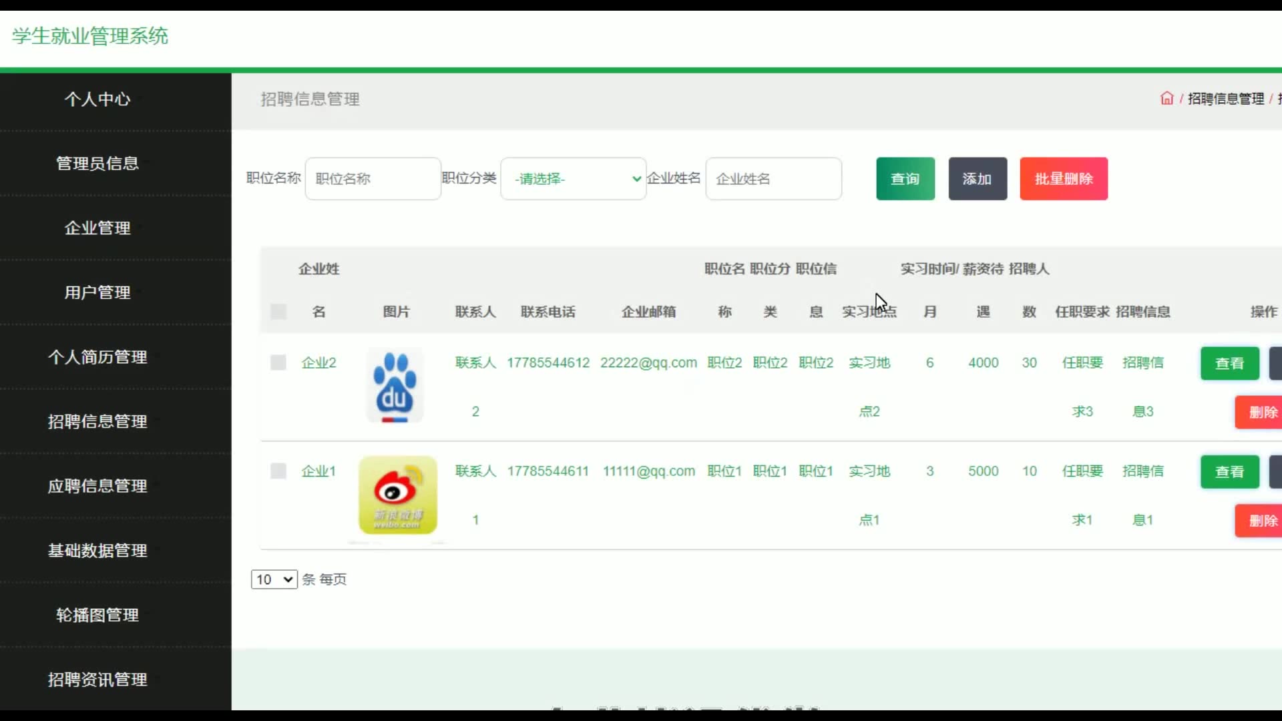
Task: Click the 添加 add button
Action: click(977, 179)
